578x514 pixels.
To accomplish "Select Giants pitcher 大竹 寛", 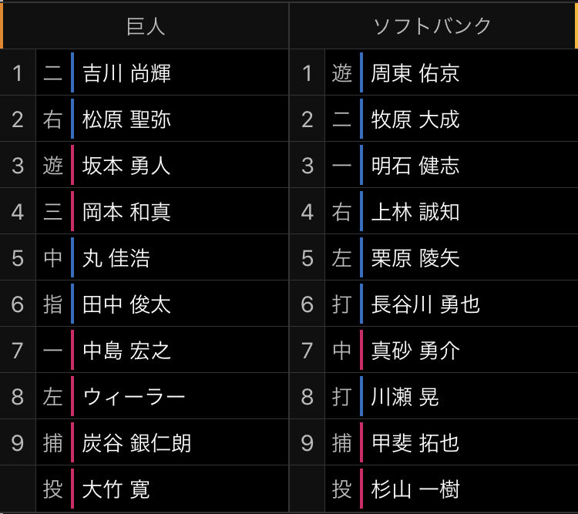I will (116, 489).
